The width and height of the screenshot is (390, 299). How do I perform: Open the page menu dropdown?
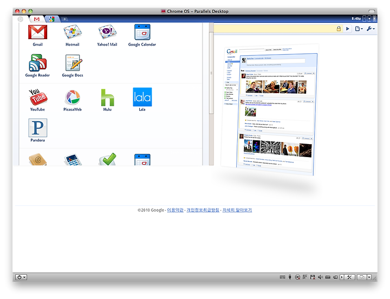coord(359,29)
